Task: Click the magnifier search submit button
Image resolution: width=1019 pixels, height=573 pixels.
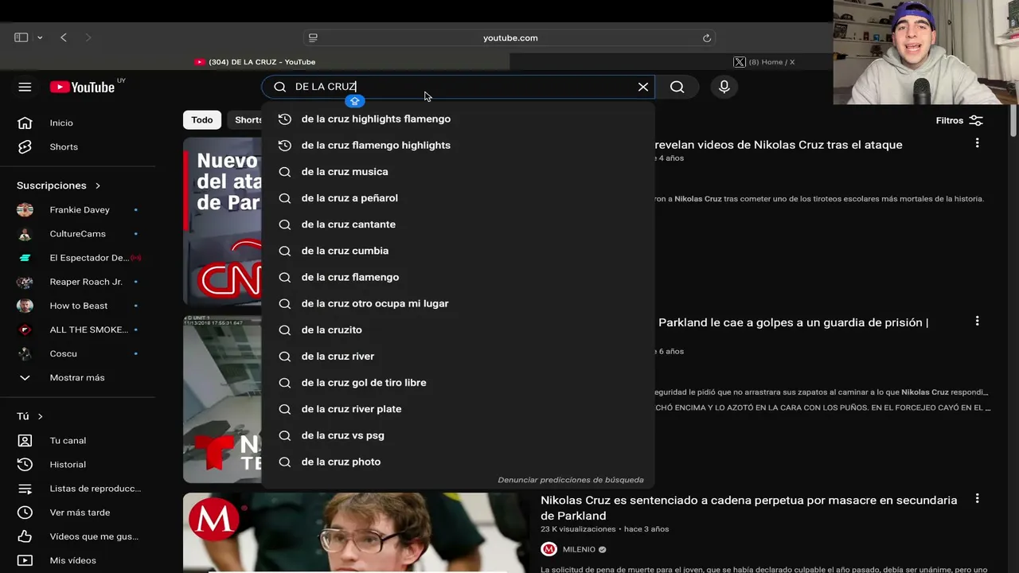Action: (677, 87)
